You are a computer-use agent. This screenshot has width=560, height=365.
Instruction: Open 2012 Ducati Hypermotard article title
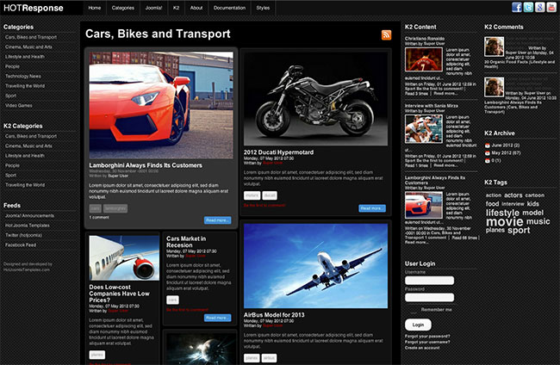[x=278, y=152]
